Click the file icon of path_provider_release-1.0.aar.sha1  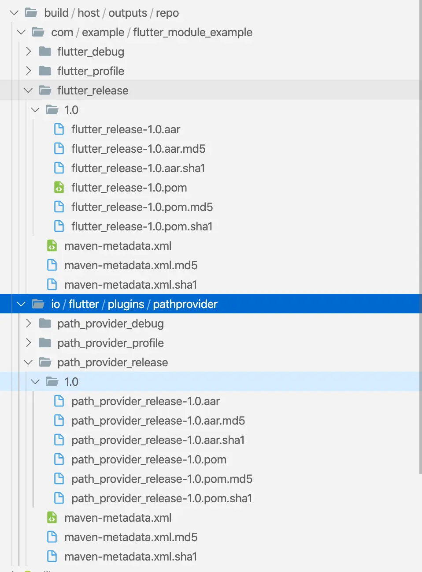click(59, 440)
